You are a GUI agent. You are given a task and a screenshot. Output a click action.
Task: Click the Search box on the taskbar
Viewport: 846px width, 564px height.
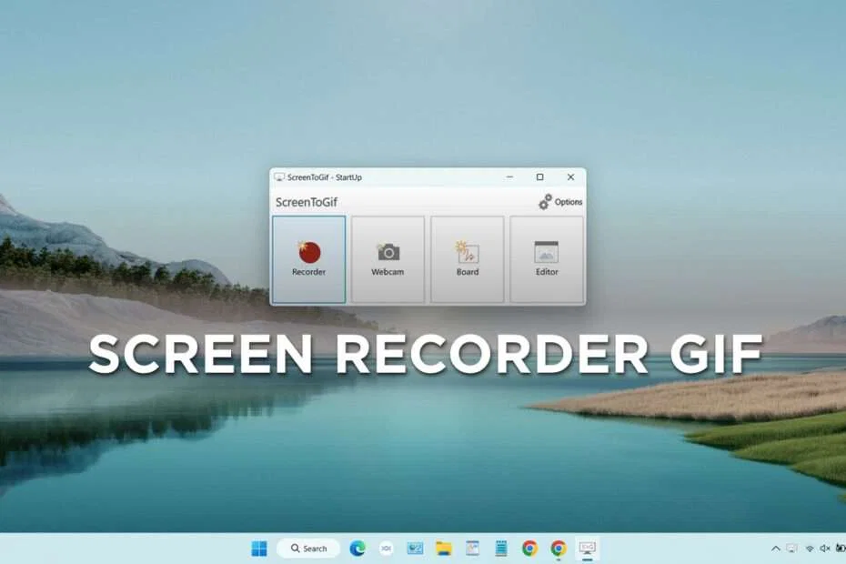pos(309,549)
